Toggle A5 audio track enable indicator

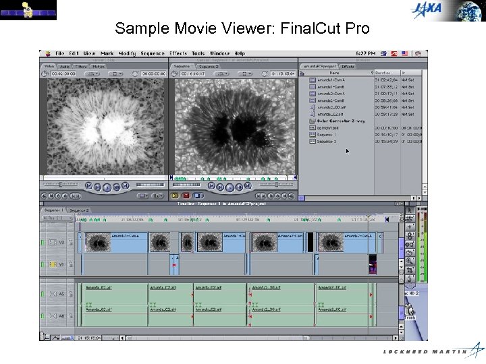point(43,294)
